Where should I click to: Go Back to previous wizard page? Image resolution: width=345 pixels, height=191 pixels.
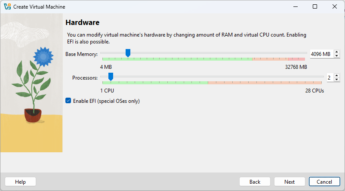pos(255,182)
